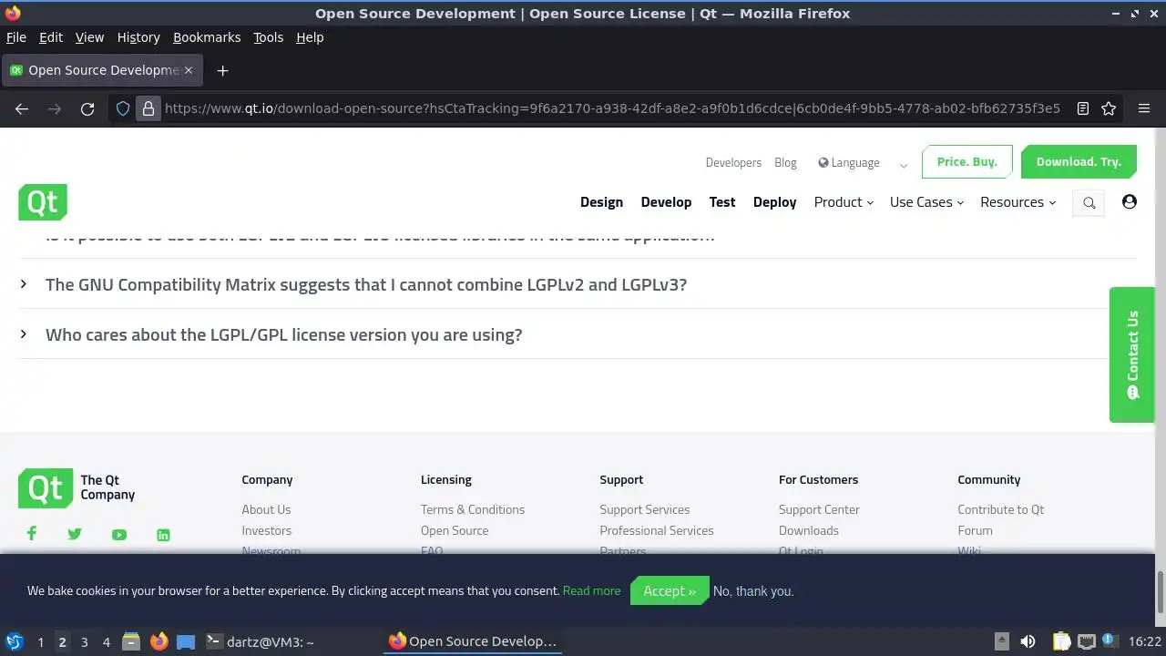Open the volume speaker tray icon
This screenshot has width=1166, height=656.
point(1028,641)
